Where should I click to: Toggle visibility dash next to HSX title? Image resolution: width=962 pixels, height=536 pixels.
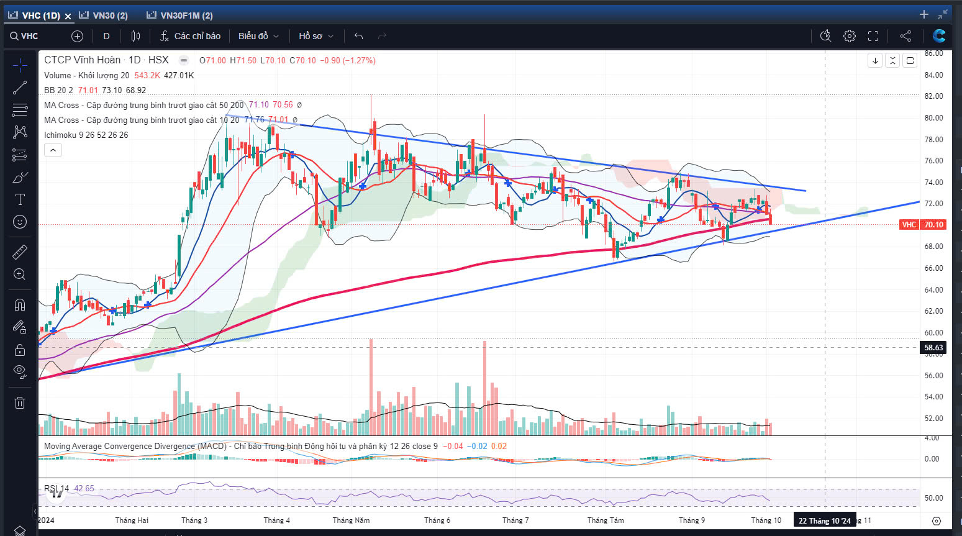click(183, 60)
